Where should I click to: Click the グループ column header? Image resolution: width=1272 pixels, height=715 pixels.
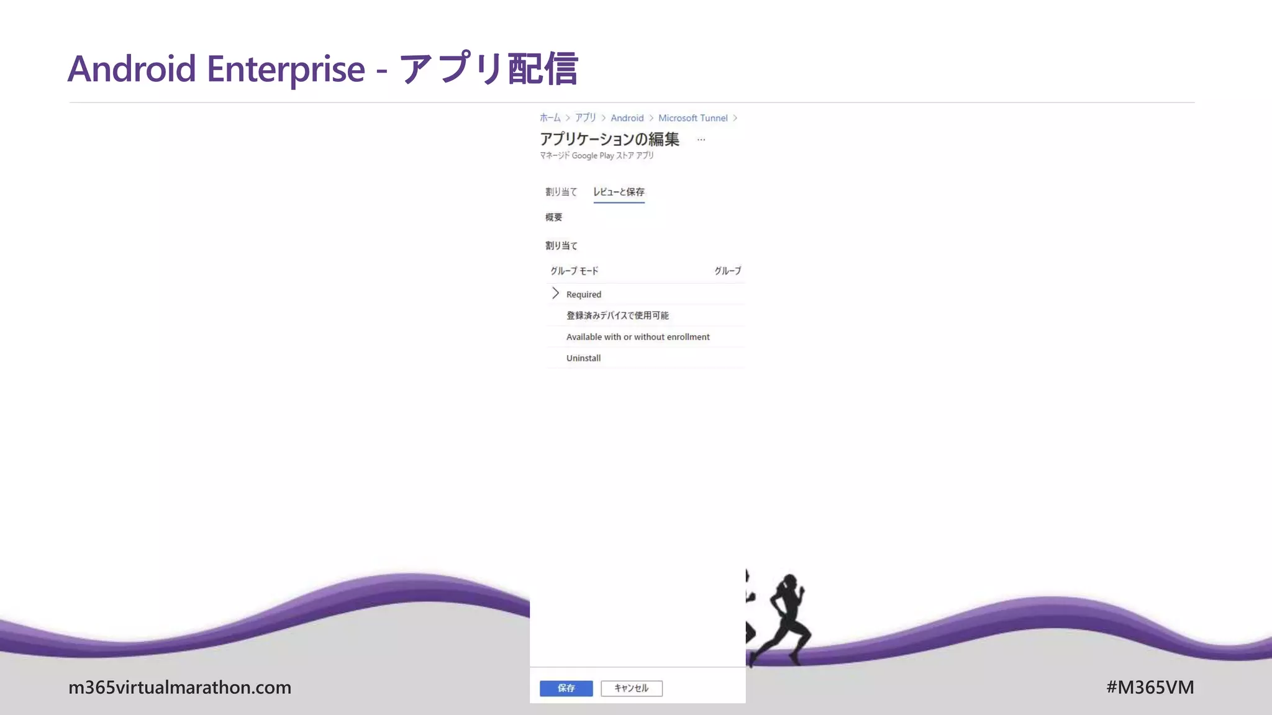pyautogui.click(x=727, y=271)
